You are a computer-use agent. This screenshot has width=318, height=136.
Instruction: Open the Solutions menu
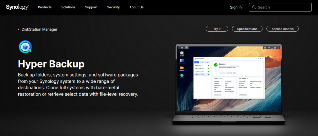click(68, 7)
